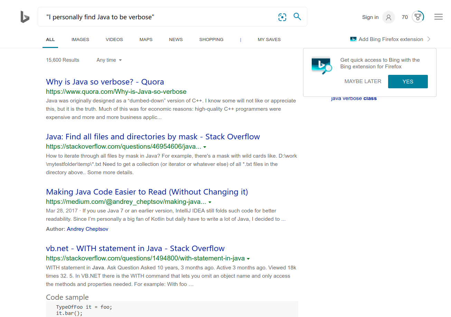Click 'Code sample' heading
The width and height of the screenshot is (451, 317).
tap(67, 297)
